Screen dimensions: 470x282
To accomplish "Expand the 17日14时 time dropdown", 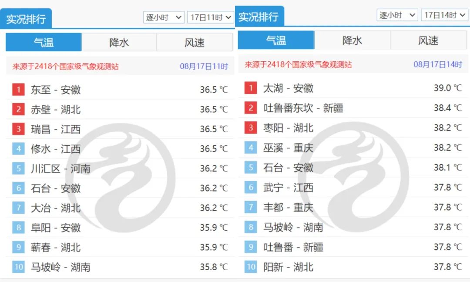I will click(x=444, y=15).
